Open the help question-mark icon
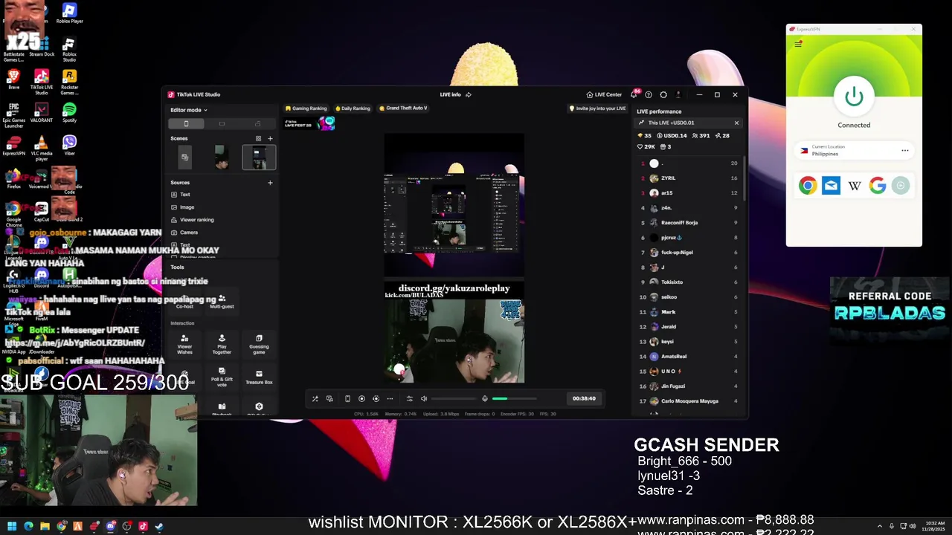The height and width of the screenshot is (535, 952). (649, 94)
